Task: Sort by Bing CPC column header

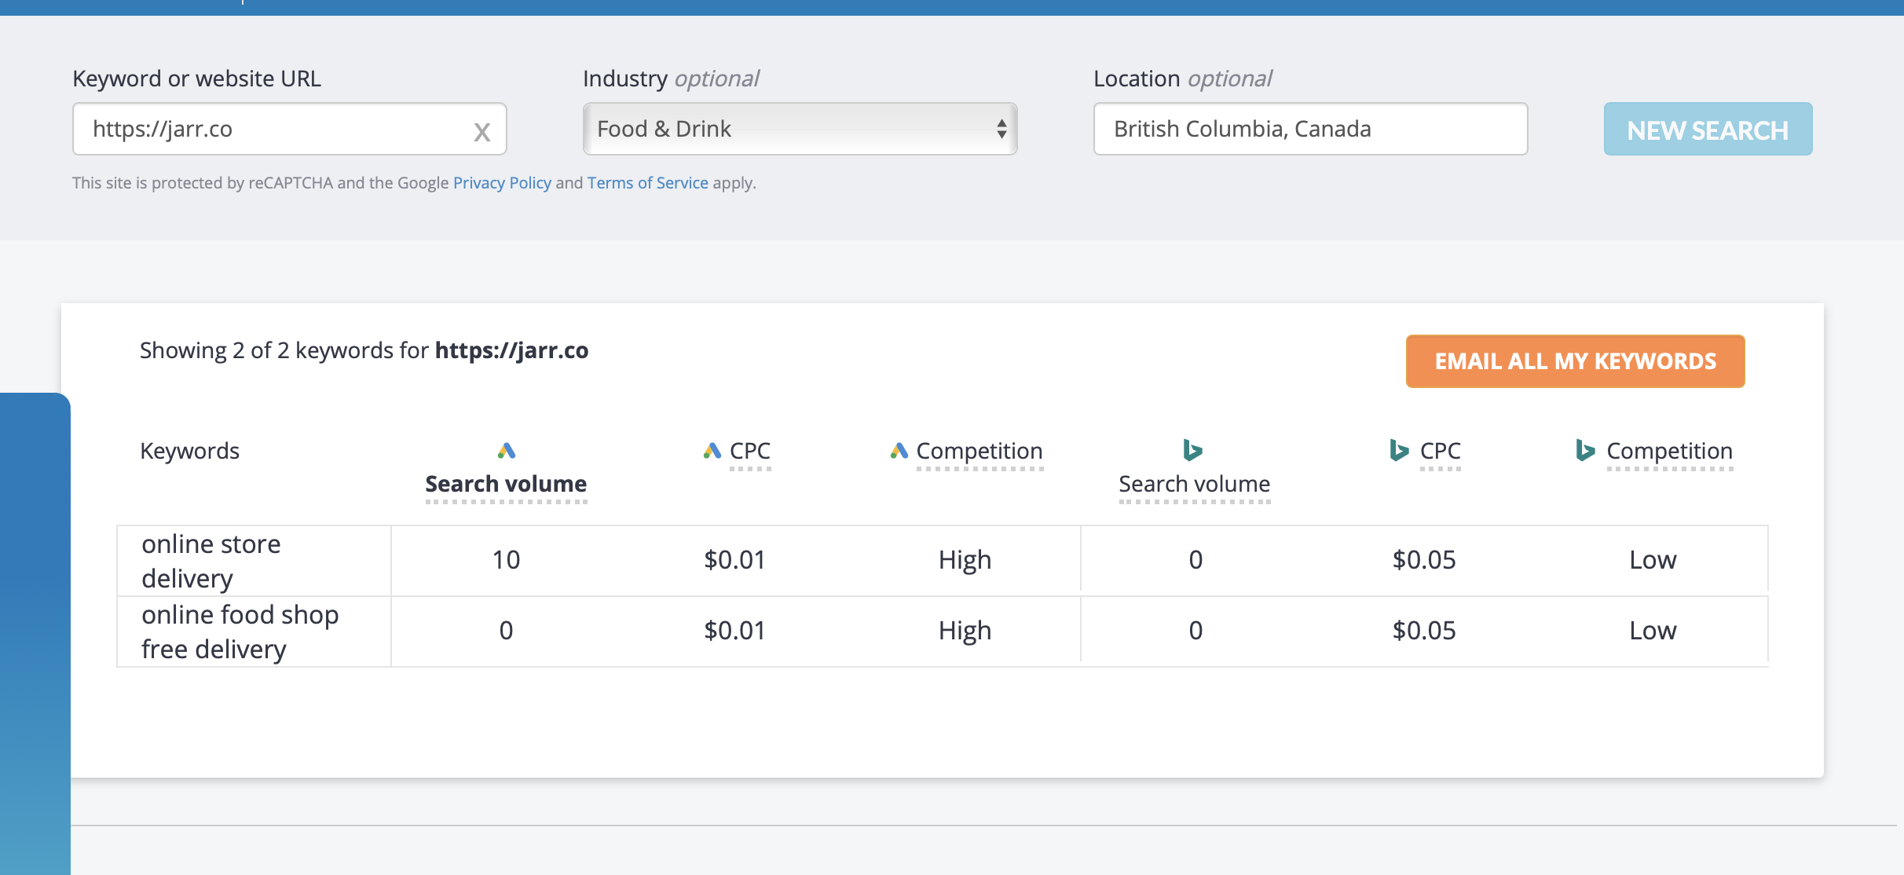Action: click(1441, 451)
